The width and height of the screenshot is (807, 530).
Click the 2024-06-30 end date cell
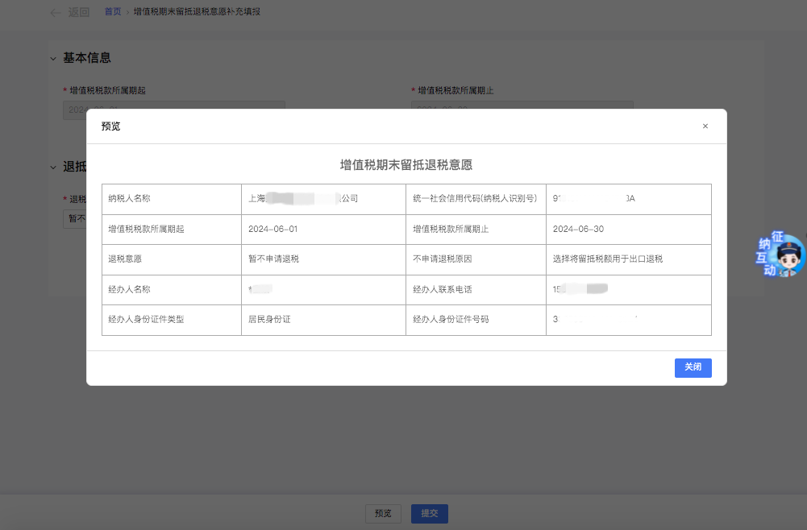click(578, 230)
